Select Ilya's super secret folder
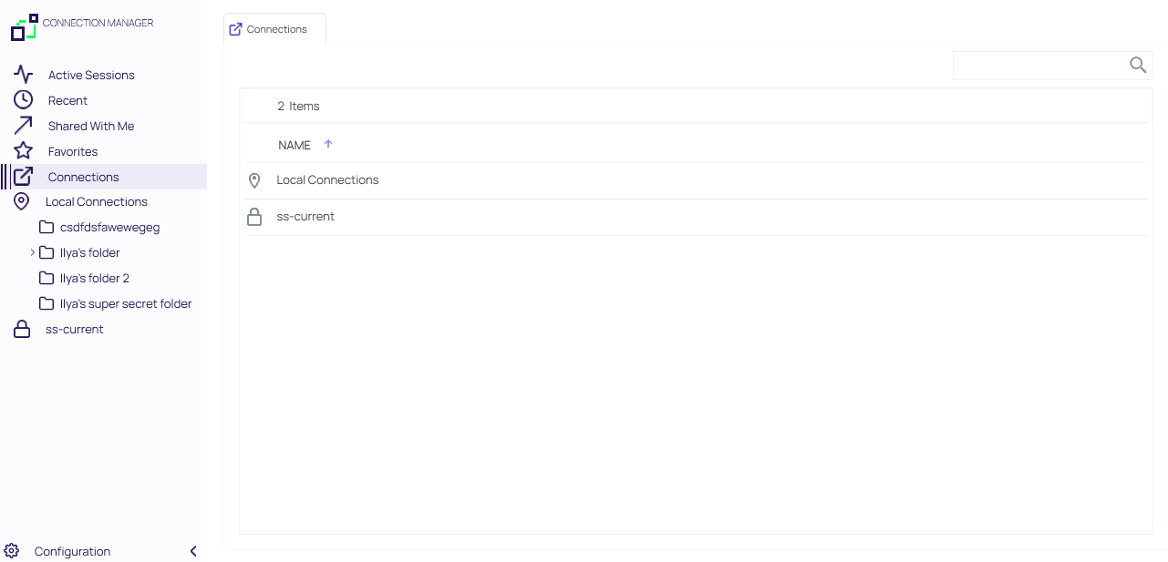Image resolution: width=1168 pixels, height=562 pixels. pos(125,304)
